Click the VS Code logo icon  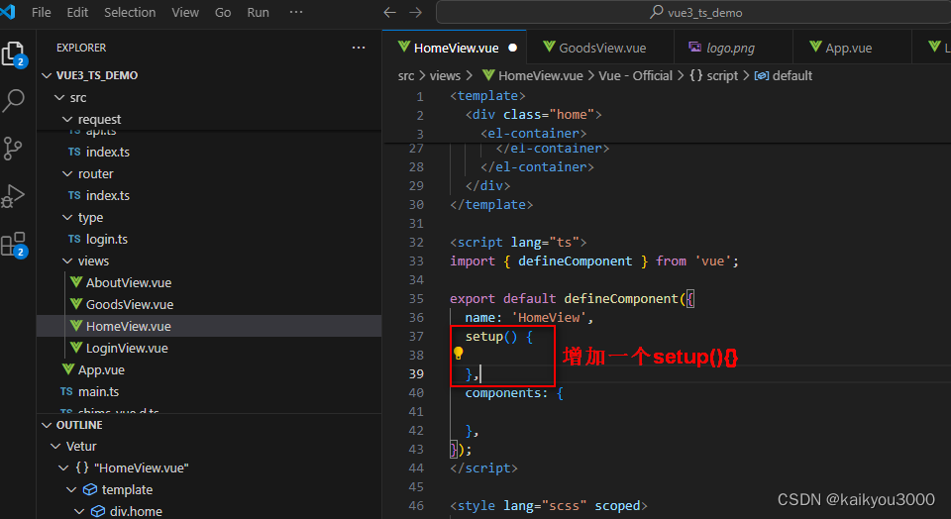(x=8, y=12)
